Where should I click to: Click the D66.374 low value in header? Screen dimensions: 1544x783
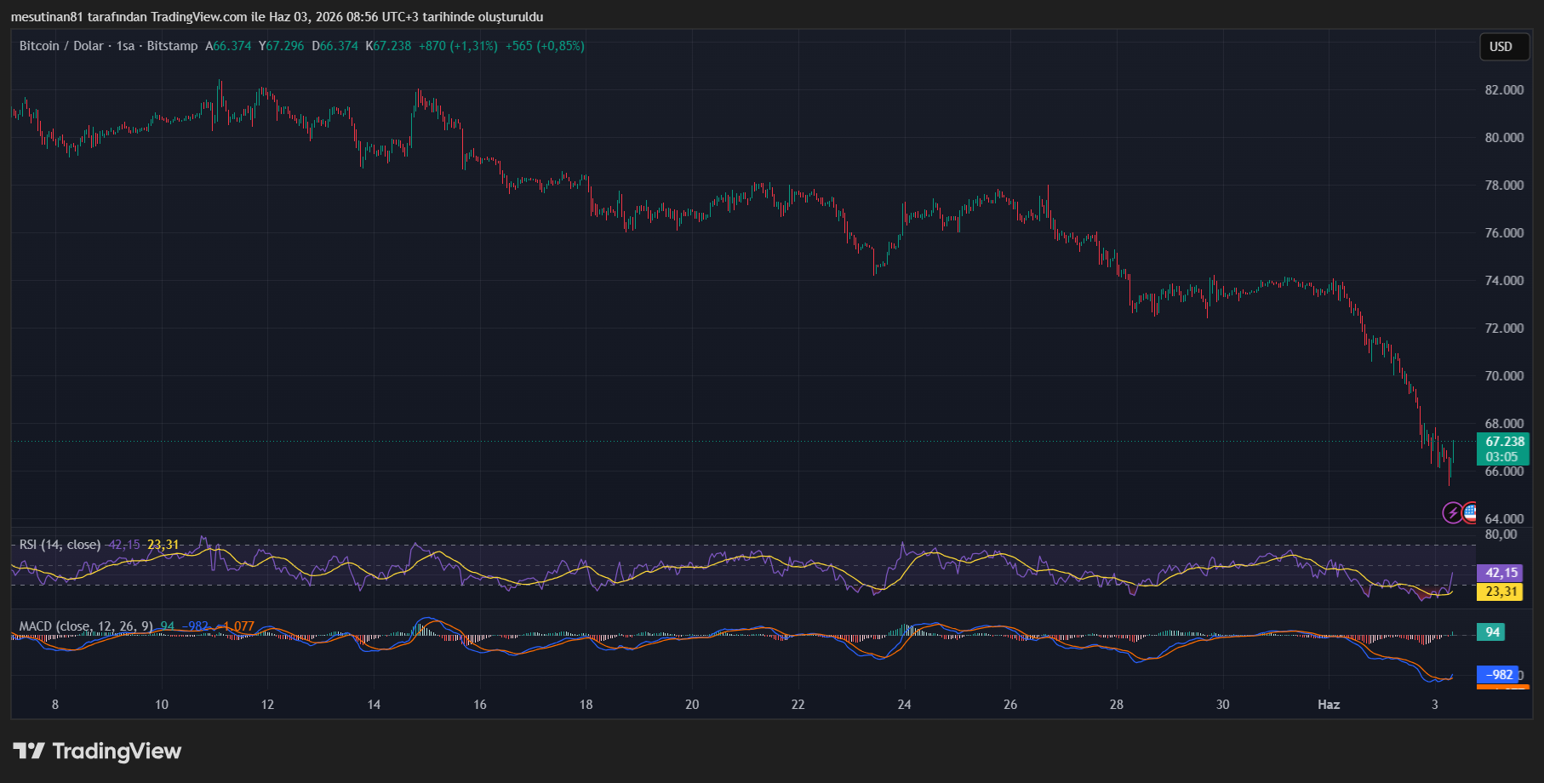tap(335, 46)
